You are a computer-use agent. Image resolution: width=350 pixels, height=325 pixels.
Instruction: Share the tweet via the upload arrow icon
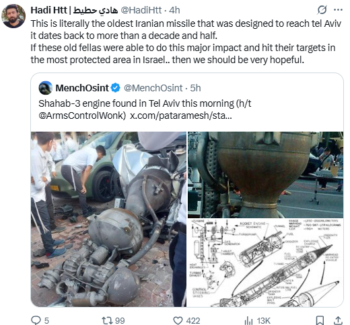point(339,320)
